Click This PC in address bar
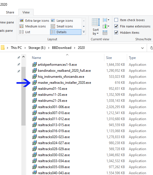Image resolution: width=153 pixels, height=175 pixels. [16, 48]
